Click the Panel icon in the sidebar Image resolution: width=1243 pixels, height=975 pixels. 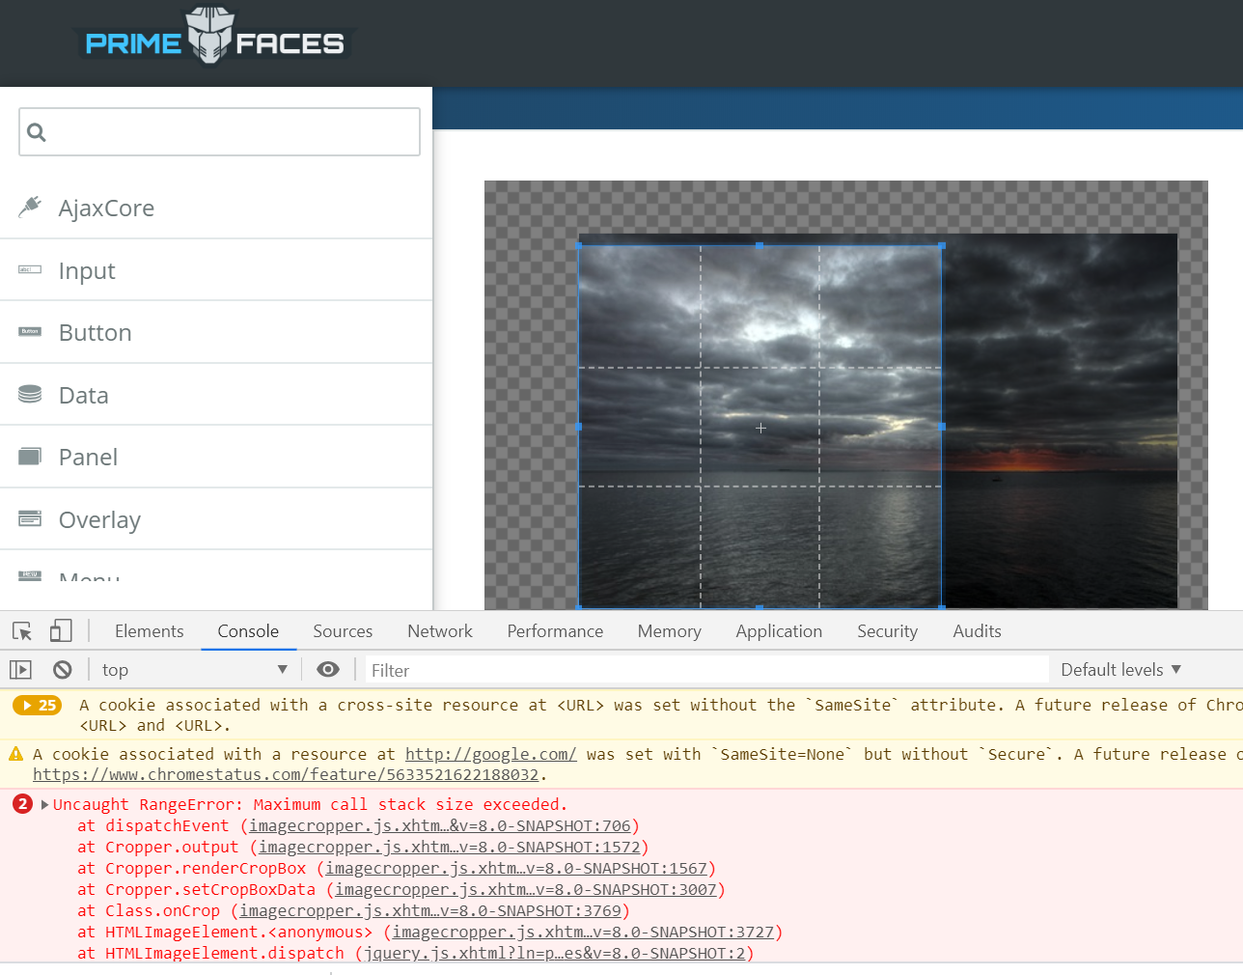(30, 456)
